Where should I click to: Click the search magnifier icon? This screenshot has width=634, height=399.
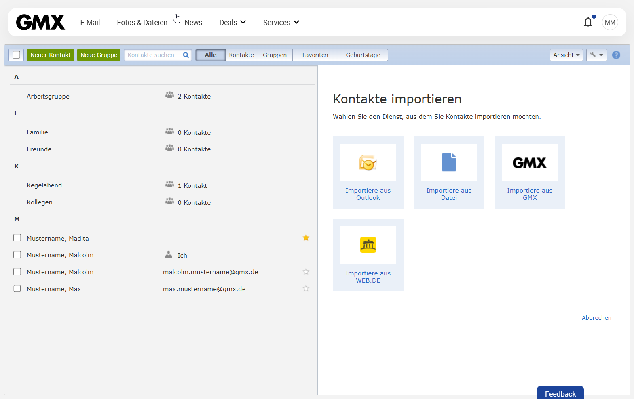[186, 55]
